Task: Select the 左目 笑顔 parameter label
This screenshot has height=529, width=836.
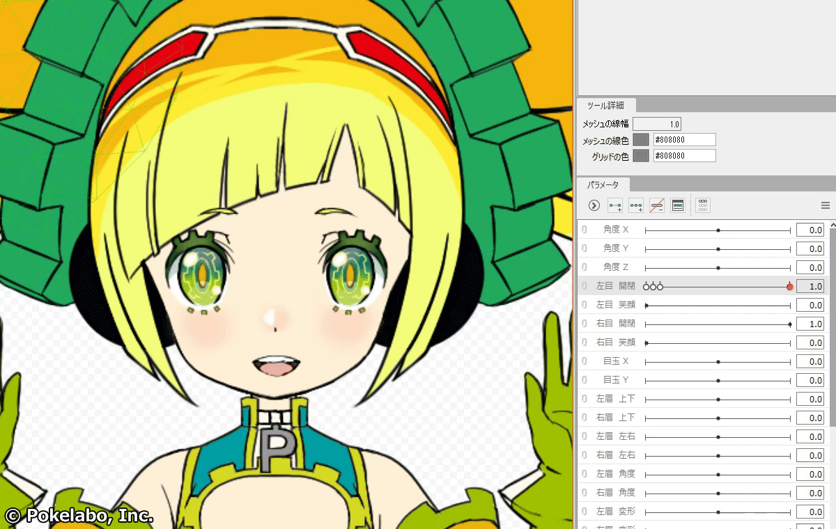Action: (616, 305)
